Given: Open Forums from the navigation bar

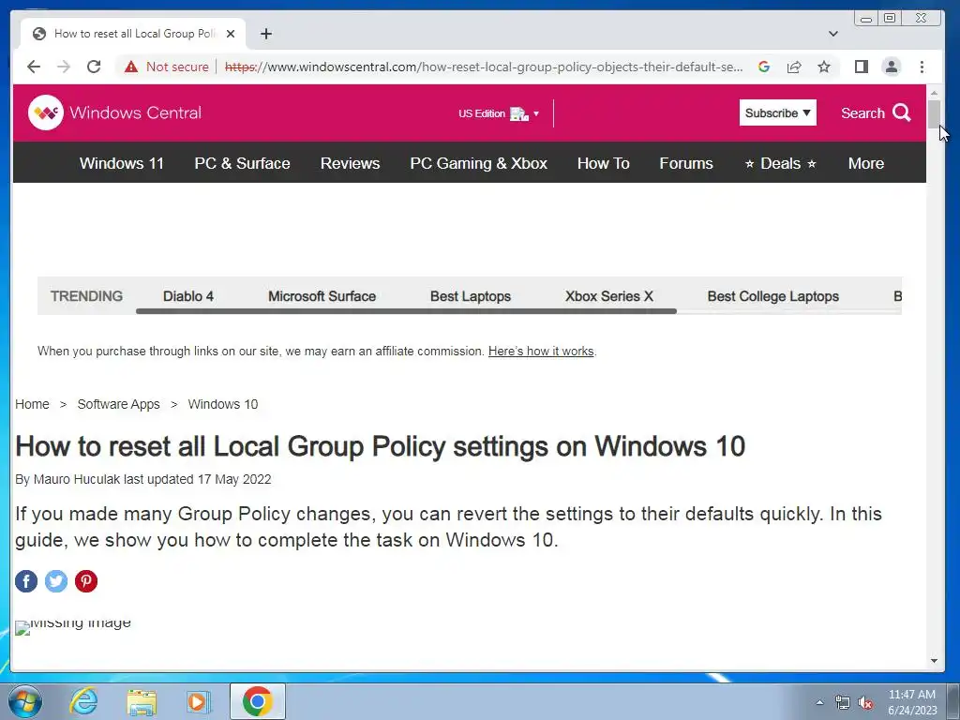Looking at the screenshot, I should (x=686, y=163).
